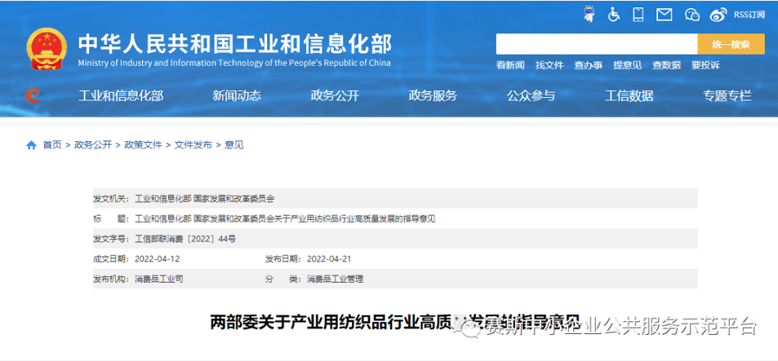Click the home icon in breadcrumb
The height and width of the screenshot is (361, 778).
pos(31,145)
